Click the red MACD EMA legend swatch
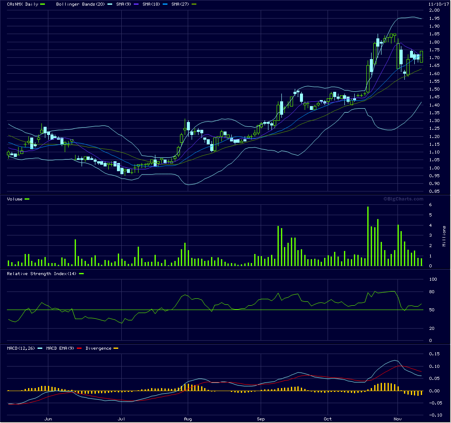Screen dimensions: 451x423 pos(79,348)
